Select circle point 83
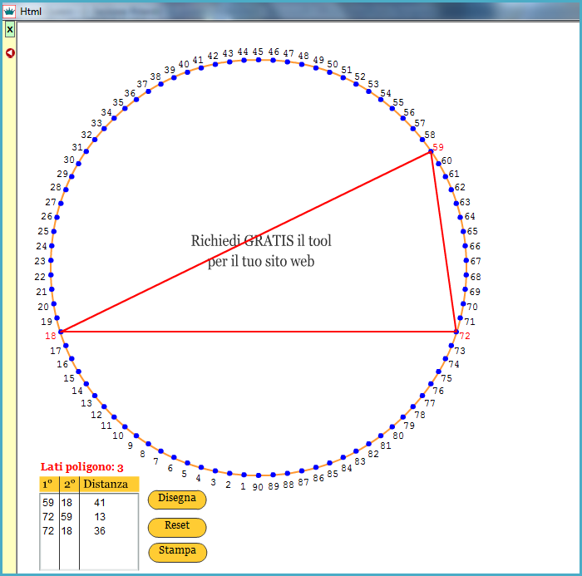 pos(356,451)
